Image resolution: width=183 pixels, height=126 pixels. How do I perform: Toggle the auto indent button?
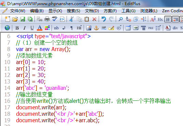click(x=175, y=19)
